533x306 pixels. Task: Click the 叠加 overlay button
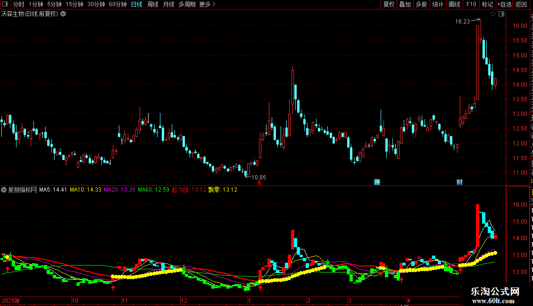click(x=405, y=4)
